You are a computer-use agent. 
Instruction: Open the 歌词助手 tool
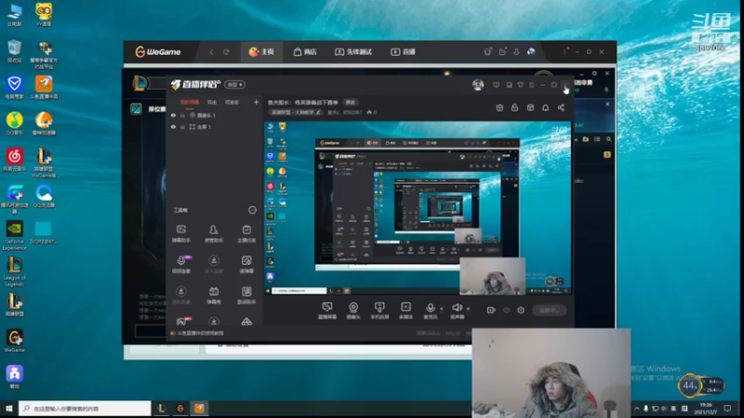(x=246, y=295)
